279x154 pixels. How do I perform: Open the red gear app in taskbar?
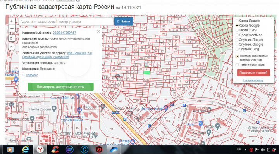[99, 150]
